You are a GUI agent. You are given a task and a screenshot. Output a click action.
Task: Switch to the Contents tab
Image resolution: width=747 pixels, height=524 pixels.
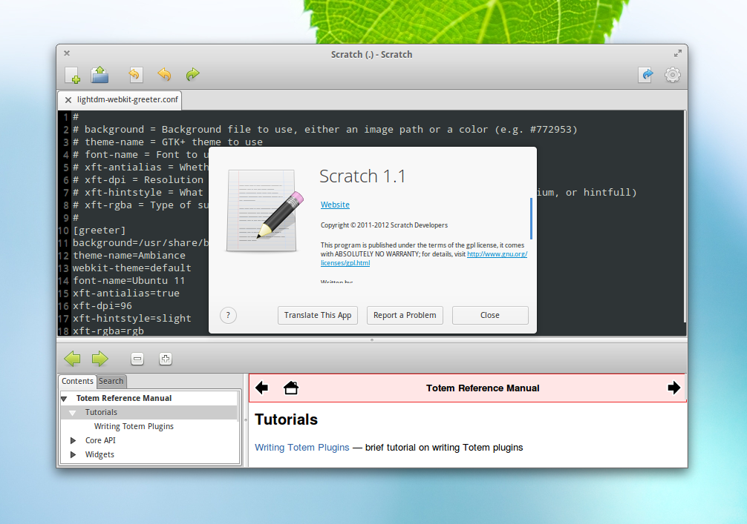tap(77, 382)
